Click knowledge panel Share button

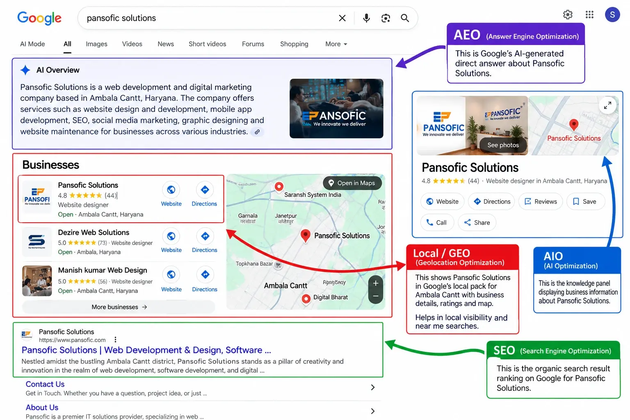click(x=477, y=222)
